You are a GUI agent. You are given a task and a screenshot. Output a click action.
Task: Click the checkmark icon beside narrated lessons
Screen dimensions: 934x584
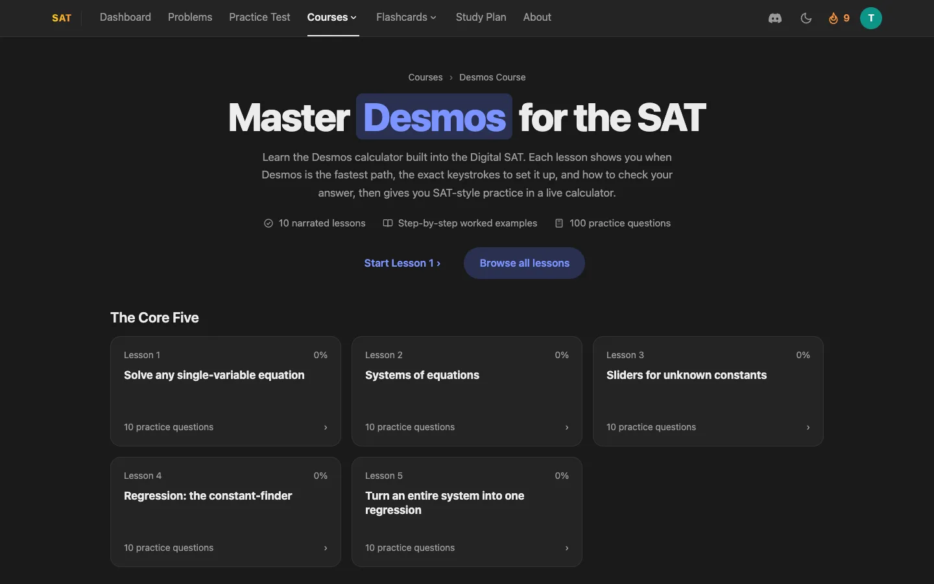[x=269, y=223]
